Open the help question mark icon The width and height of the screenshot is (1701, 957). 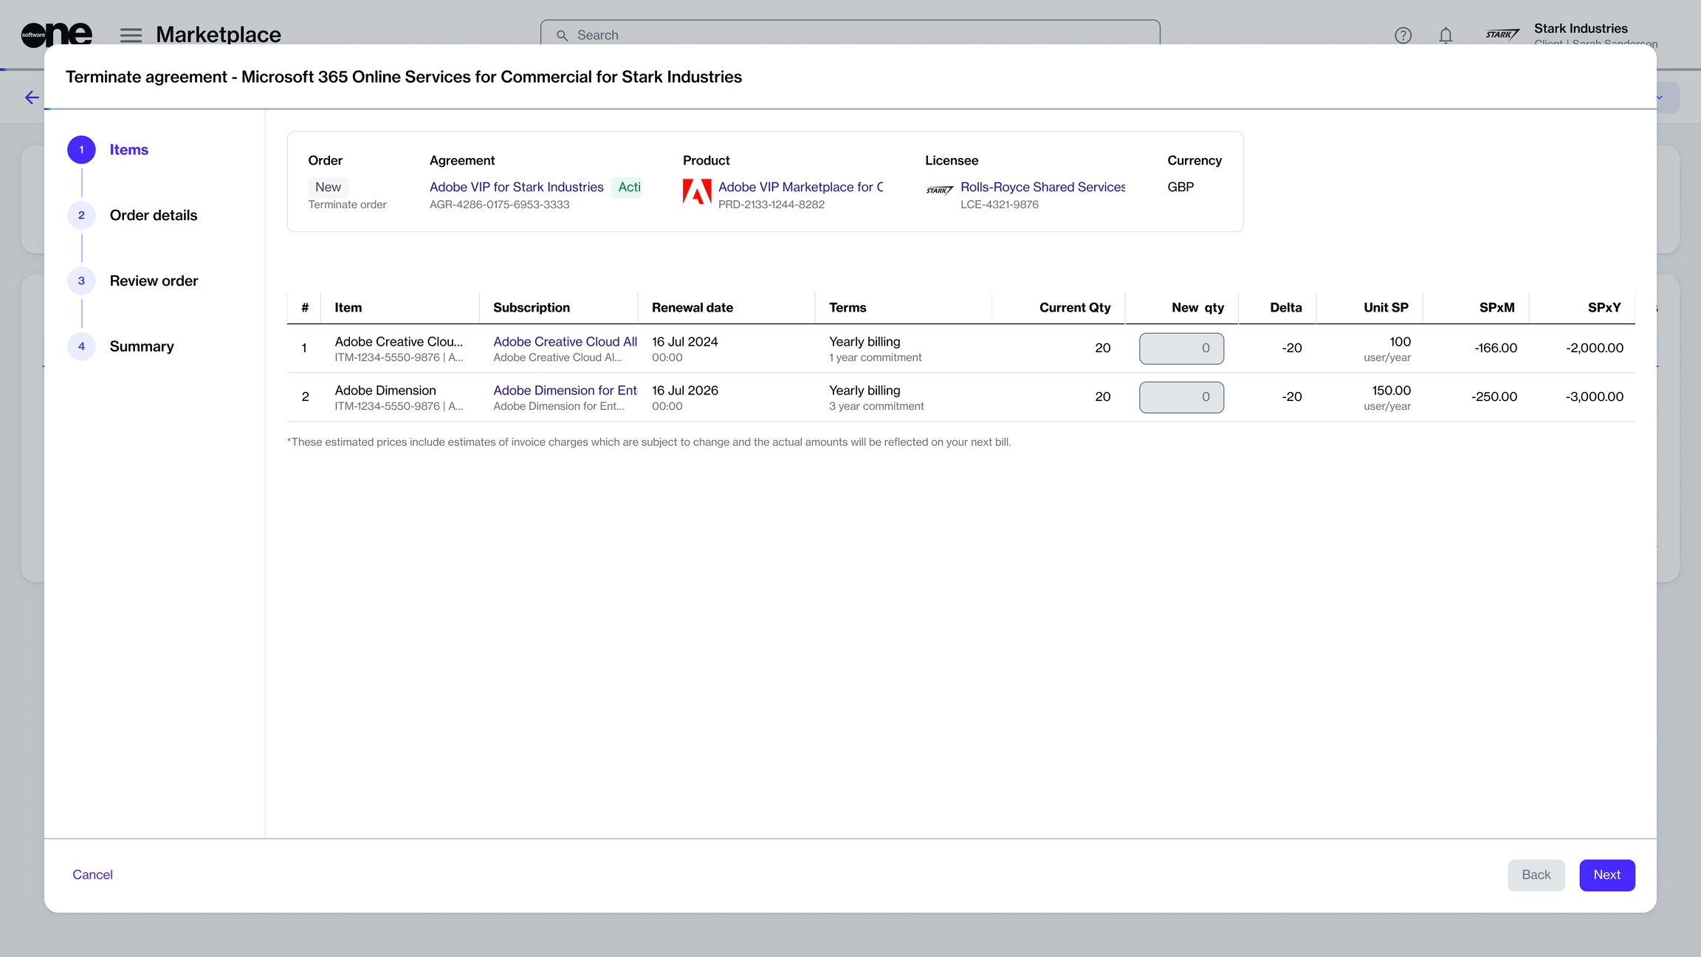click(x=1403, y=35)
